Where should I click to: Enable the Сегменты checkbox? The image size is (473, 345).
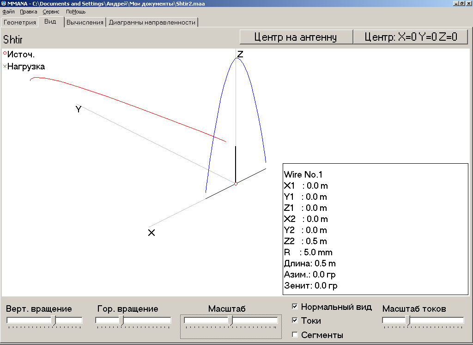click(x=295, y=334)
